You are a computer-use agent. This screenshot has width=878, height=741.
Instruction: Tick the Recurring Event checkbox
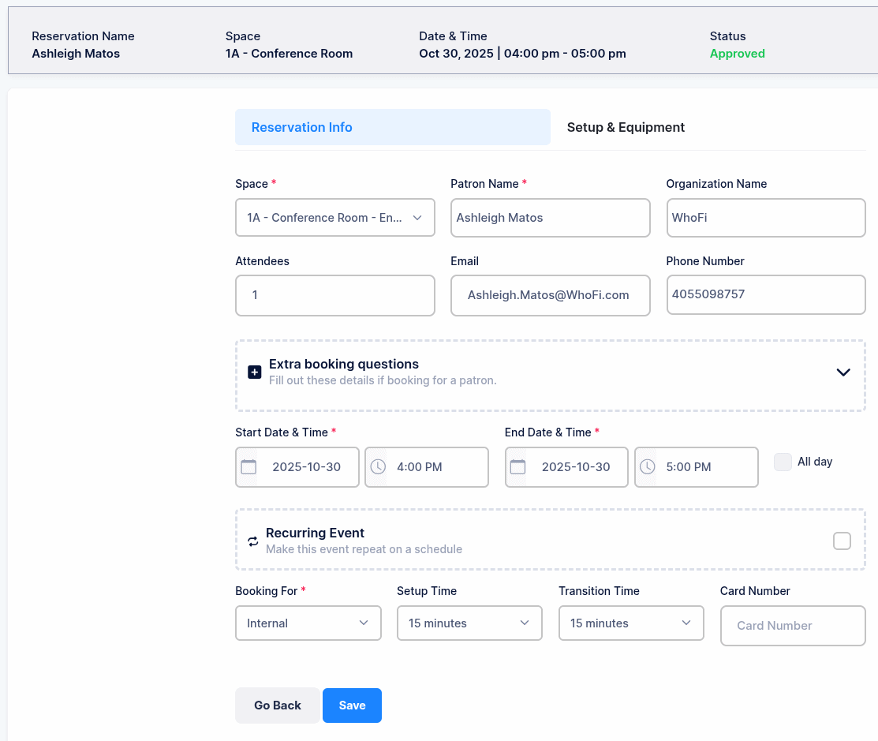(842, 541)
